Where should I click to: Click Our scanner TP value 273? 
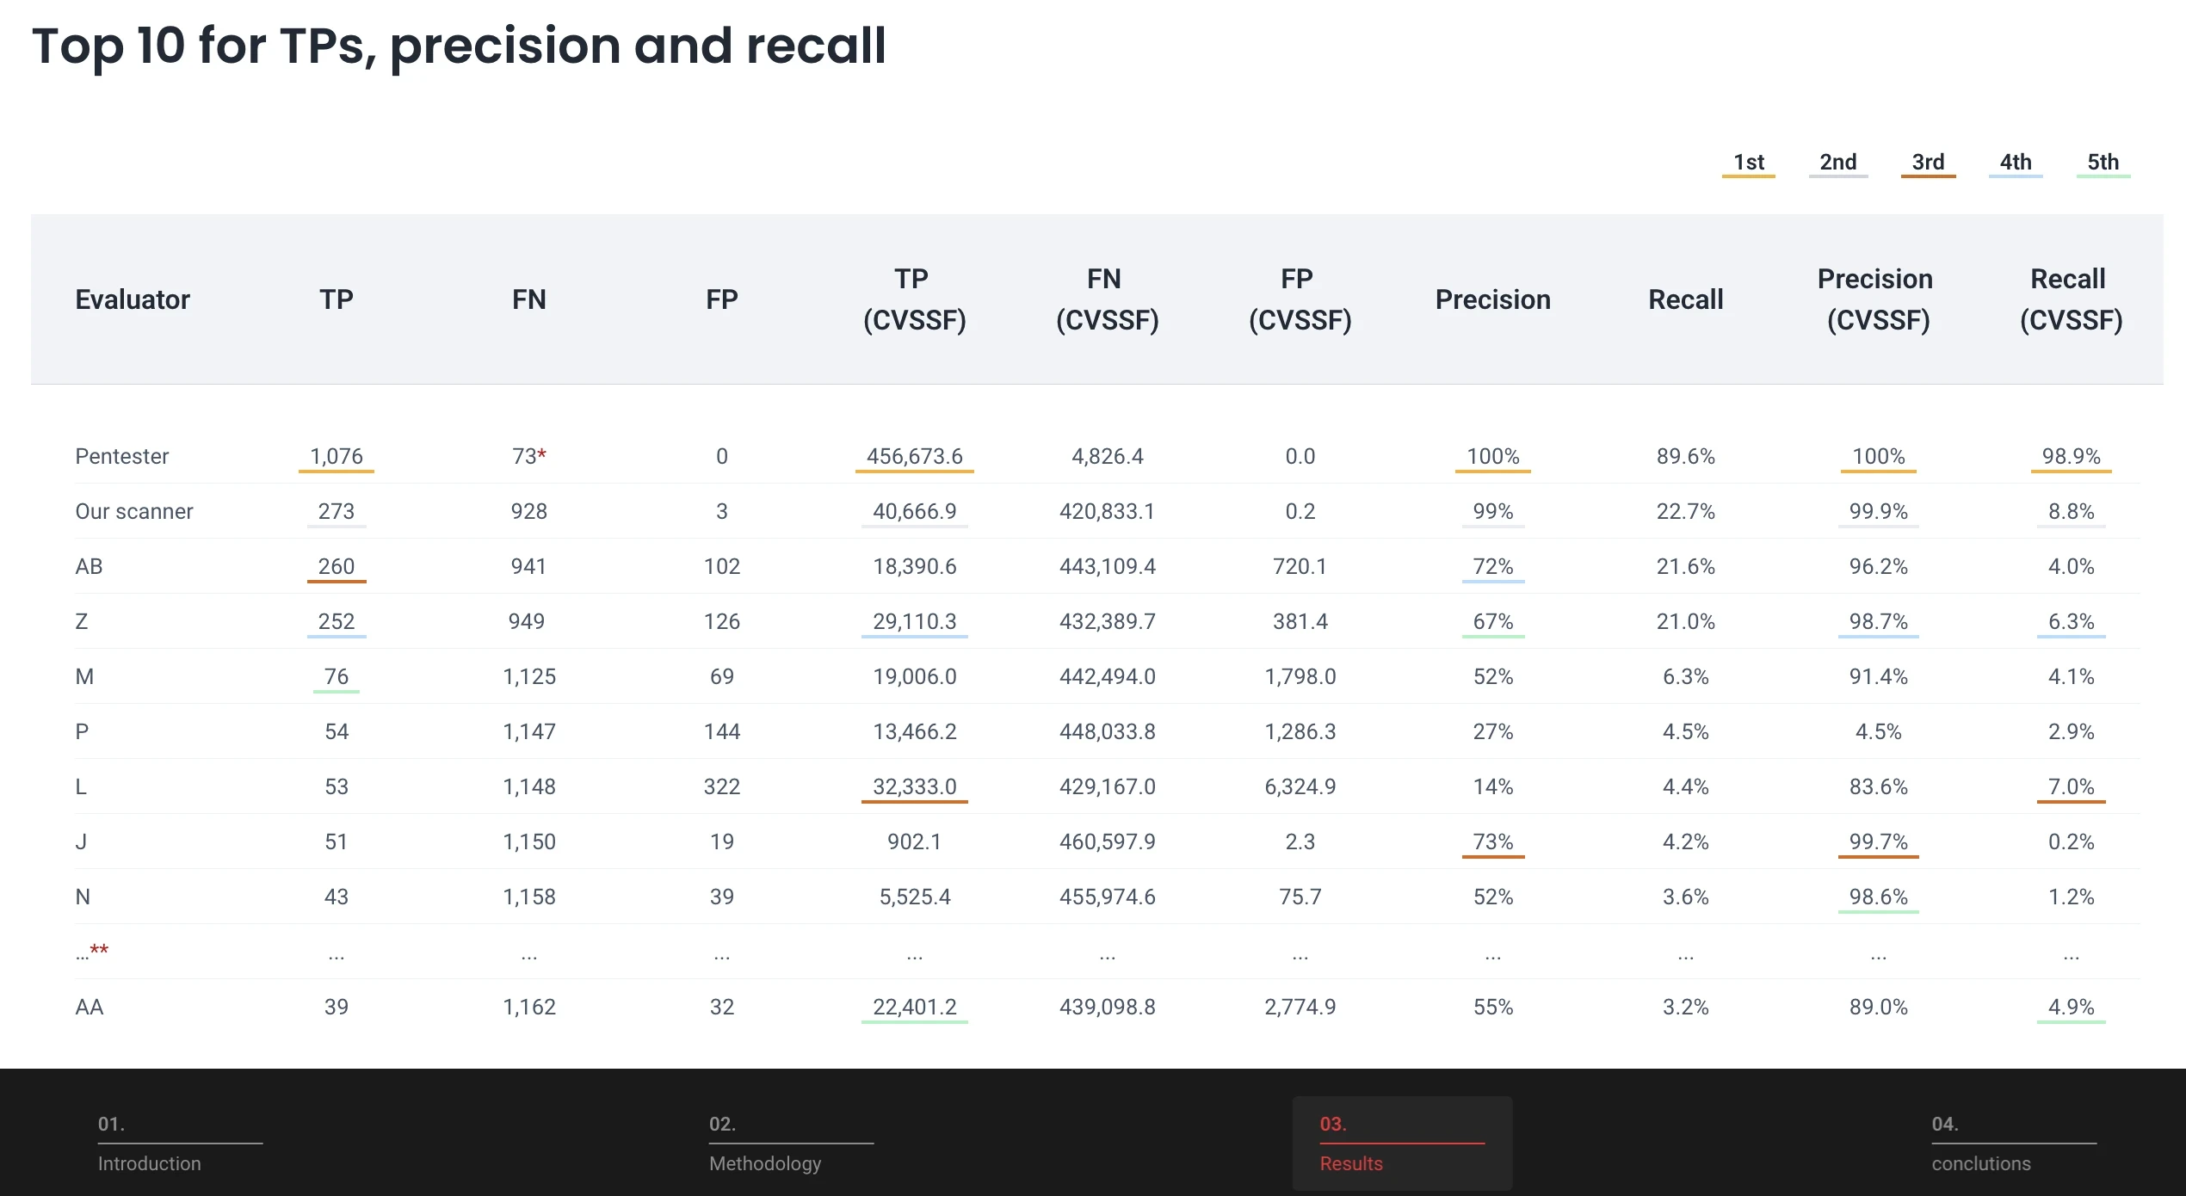336,511
